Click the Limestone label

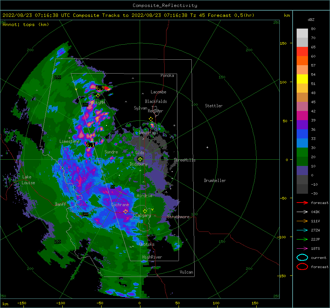pyautogui.click(x=69, y=141)
